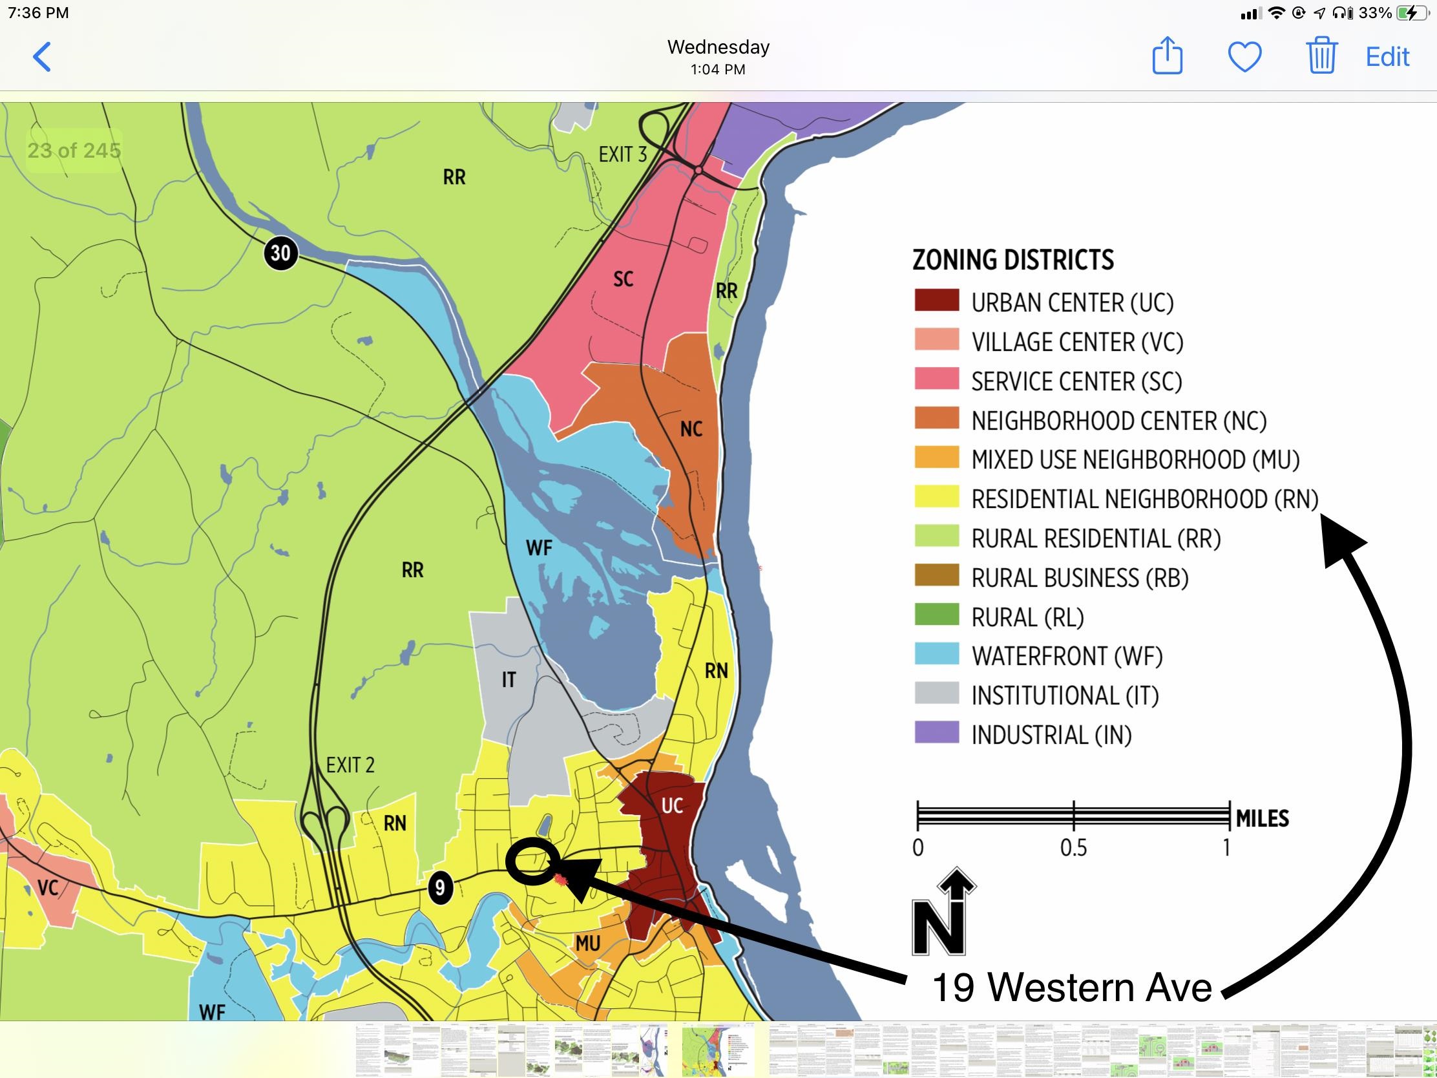The height and width of the screenshot is (1078, 1437).
Task: Tap the battery indicator in status bar
Action: click(x=1411, y=13)
